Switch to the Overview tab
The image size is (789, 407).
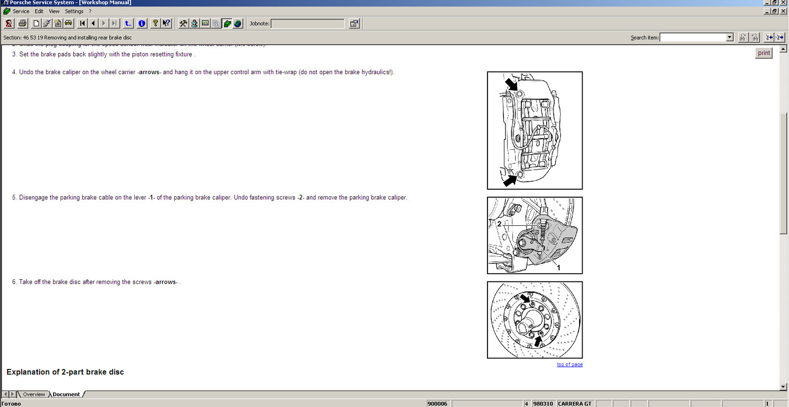[x=34, y=394]
